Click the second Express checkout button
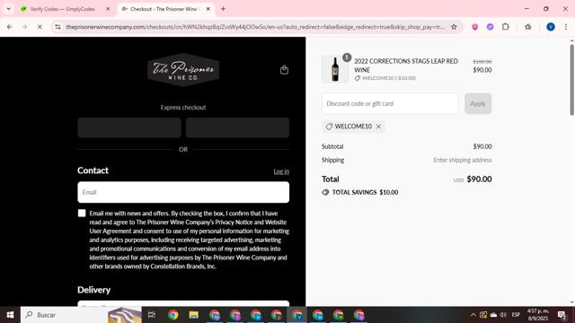Image resolution: width=575 pixels, height=323 pixels. (237, 127)
